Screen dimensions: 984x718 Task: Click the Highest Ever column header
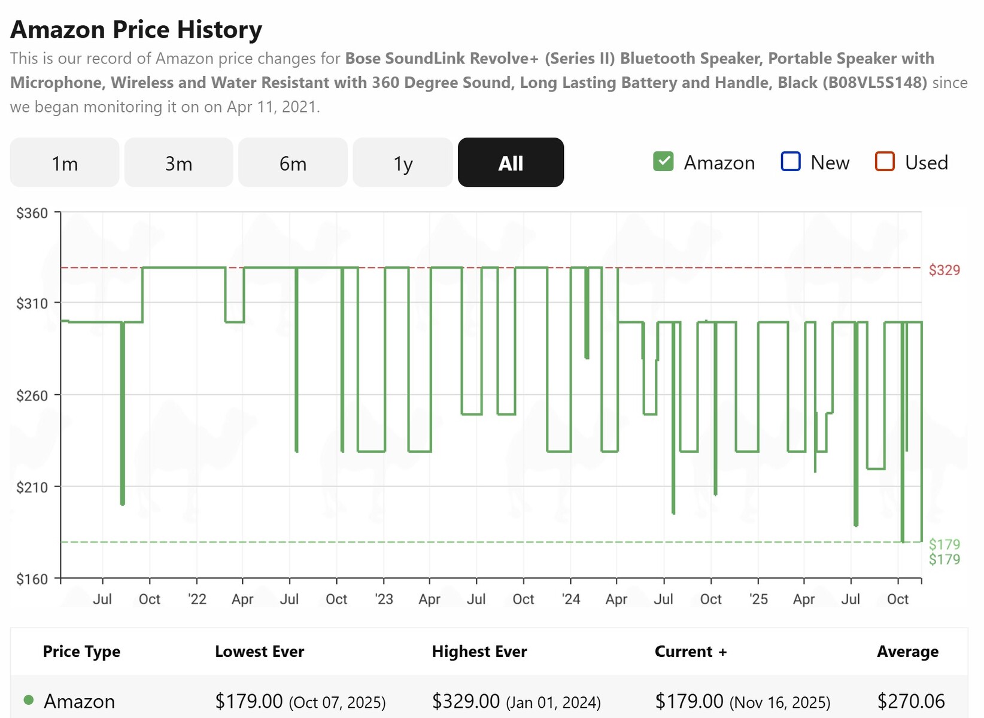[x=479, y=652]
